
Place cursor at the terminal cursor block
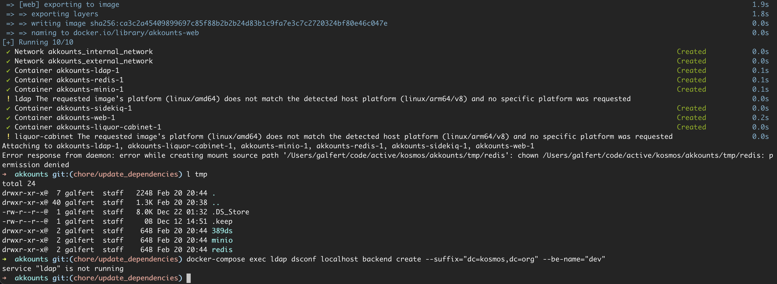(x=189, y=278)
